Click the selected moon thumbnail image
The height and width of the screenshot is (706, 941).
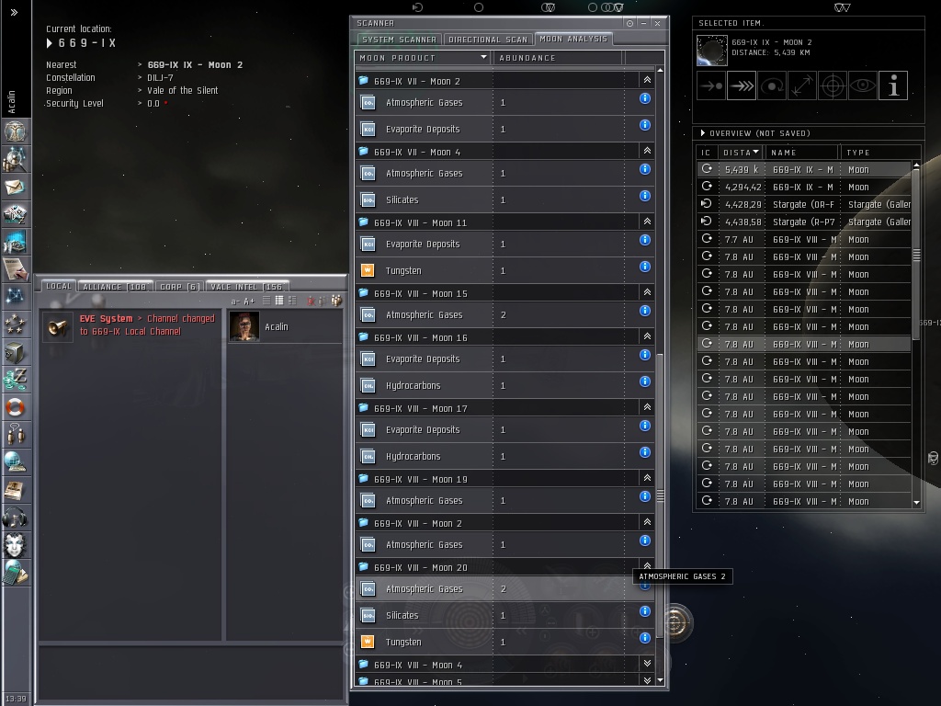[712, 51]
